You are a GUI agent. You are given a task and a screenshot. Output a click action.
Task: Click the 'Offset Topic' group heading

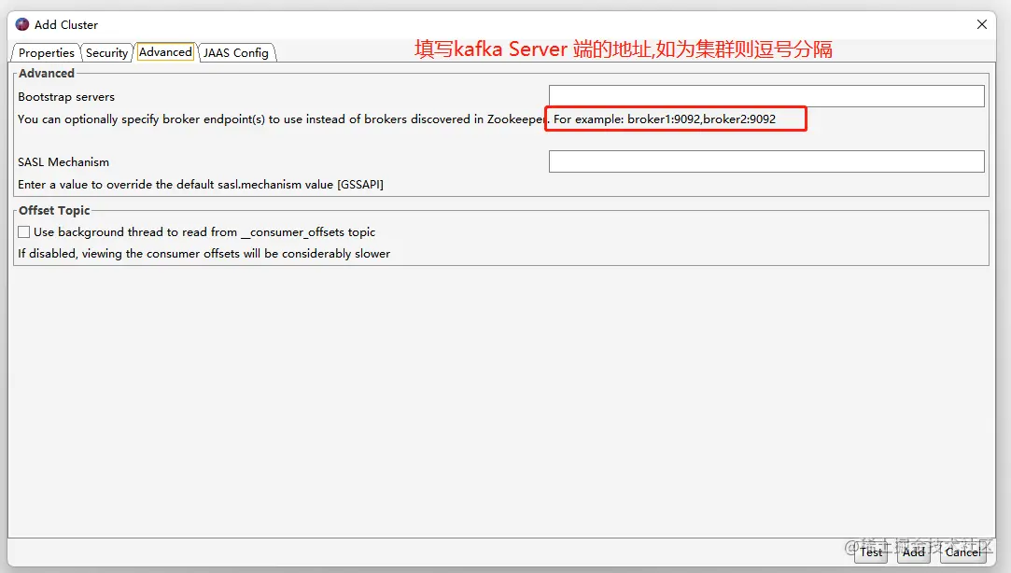coord(54,210)
